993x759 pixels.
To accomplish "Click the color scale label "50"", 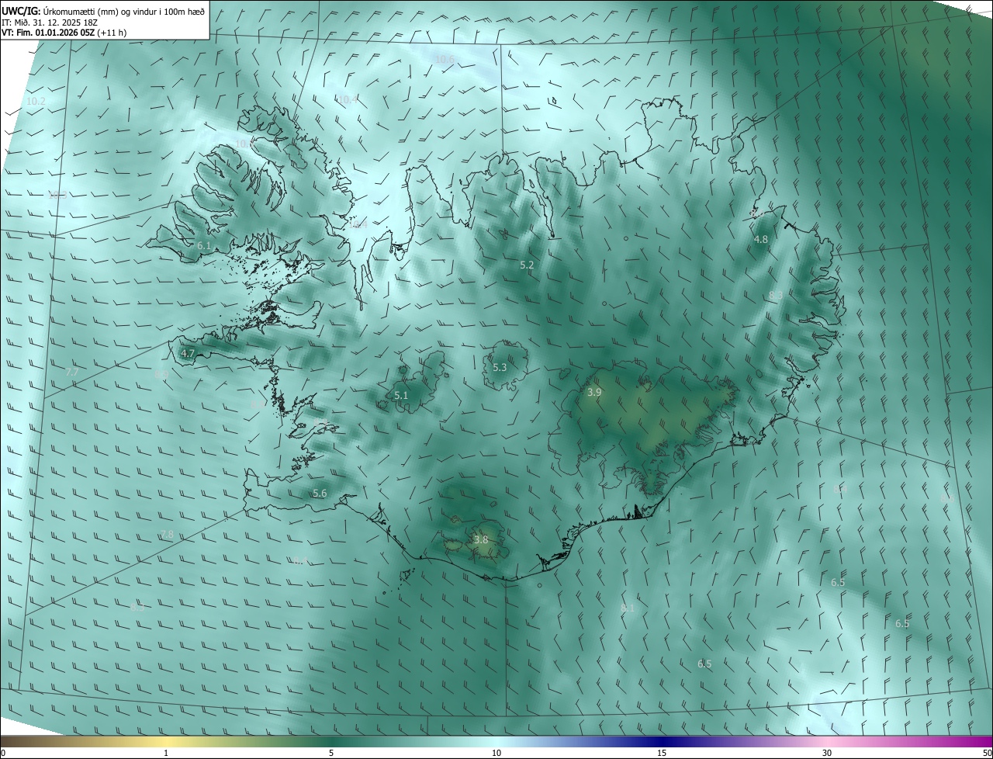I will pos(987,754).
